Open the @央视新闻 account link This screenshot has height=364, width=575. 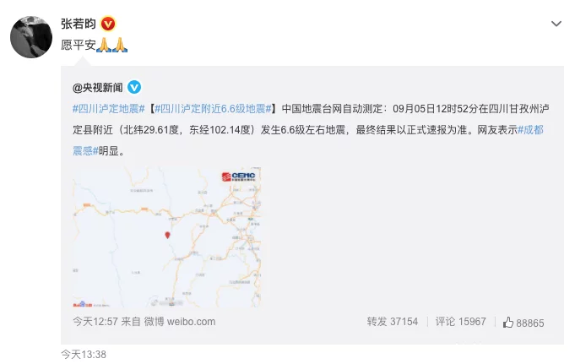point(98,87)
